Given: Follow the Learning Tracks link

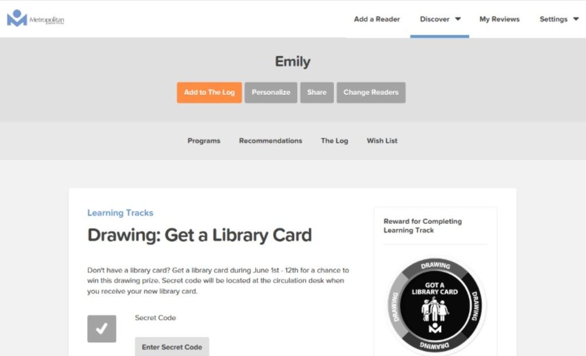Looking at the screenshot, I should tap(120, 213).
